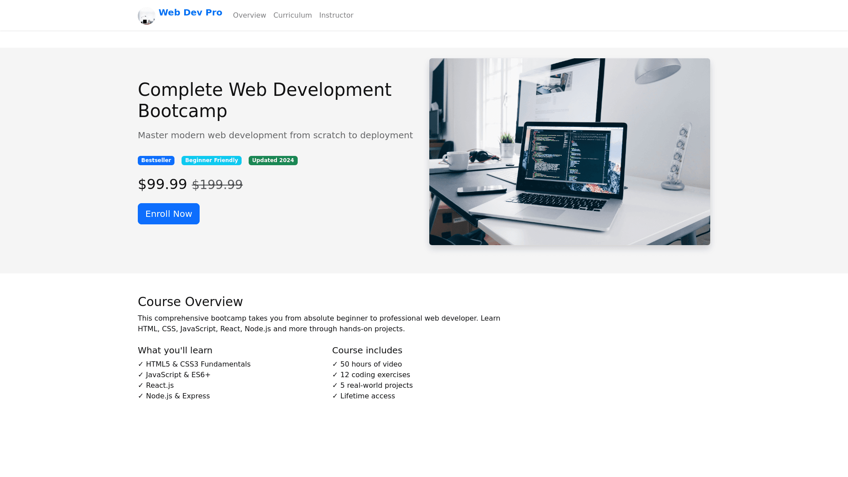This screenshot has height=477, width=848.
Task: Open the Curriculum nav item
Action: [x=292, y=15]
